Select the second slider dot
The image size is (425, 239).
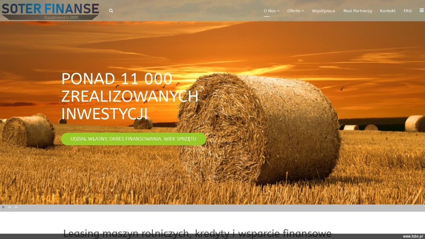pyautogui.click(x=10, y=207)
